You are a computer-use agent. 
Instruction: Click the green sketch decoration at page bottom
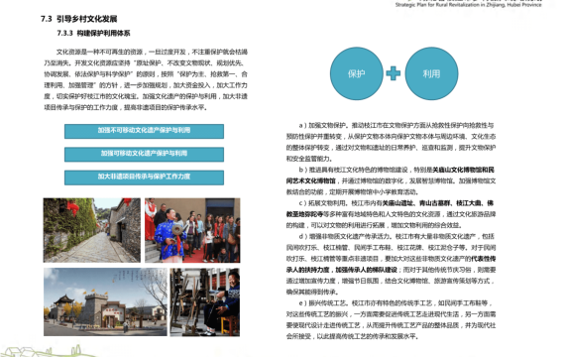point(47,351)
